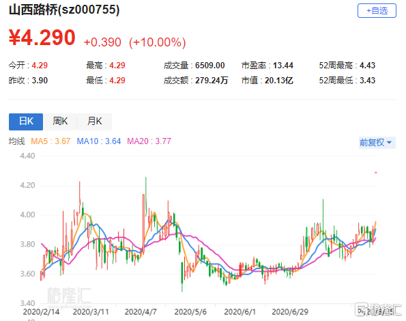Select the 市值 market cap 20.13亿
This screenshot has height=321, width=406.
click(x=279, y=81)
